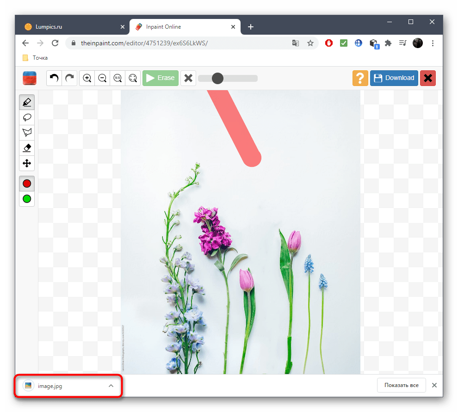Zoom out of the image

click(x=102, y=78)
